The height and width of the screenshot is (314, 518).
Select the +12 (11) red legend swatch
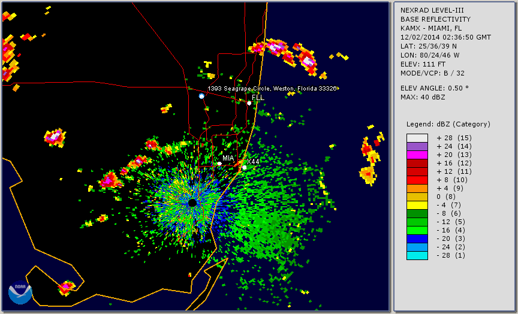pos(417,172)
